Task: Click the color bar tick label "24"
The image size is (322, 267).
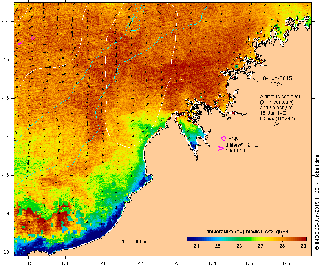Action: coord(196,246)
